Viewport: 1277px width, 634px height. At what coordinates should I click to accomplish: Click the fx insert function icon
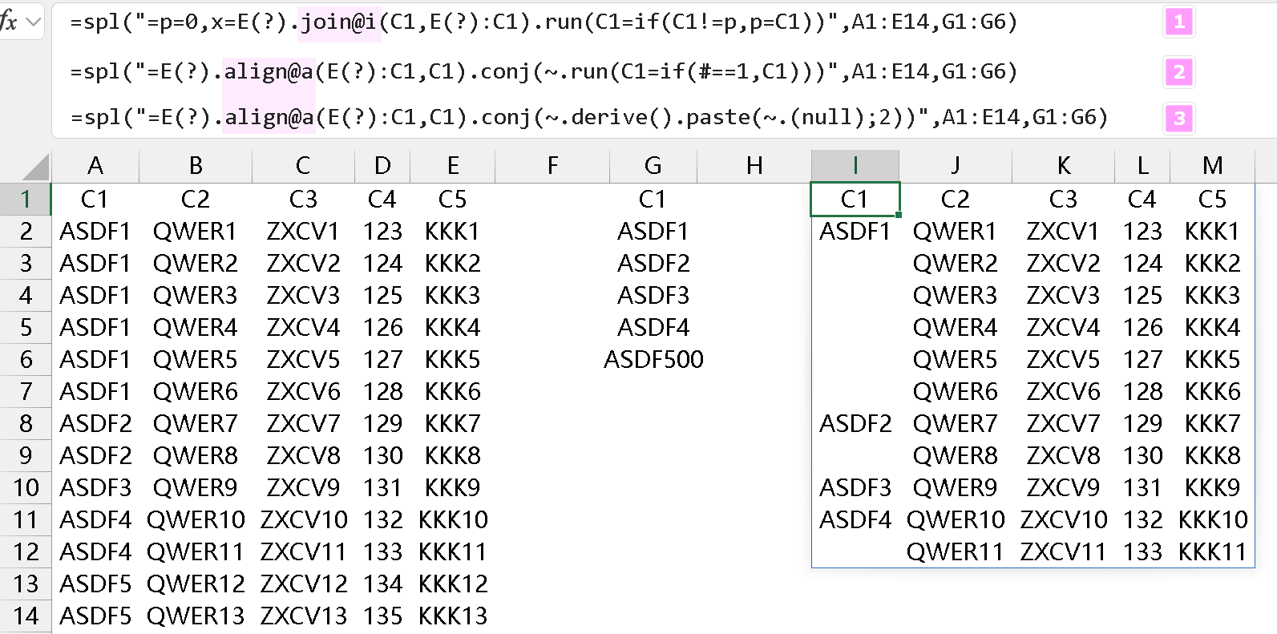point(8,22)
